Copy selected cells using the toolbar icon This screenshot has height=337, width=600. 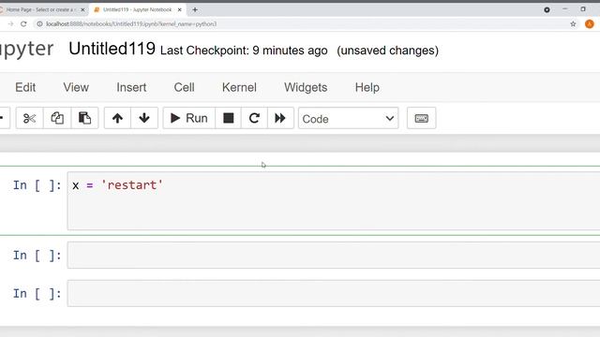tap(57, 118)
